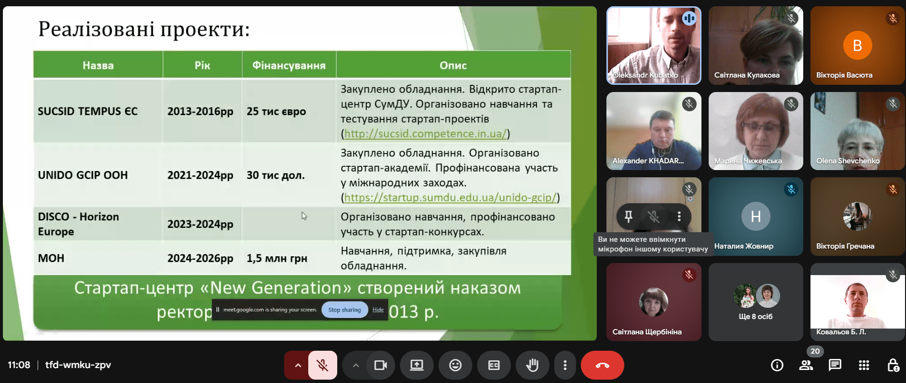
Task: Open the activities grid
Action: [864, 365]
